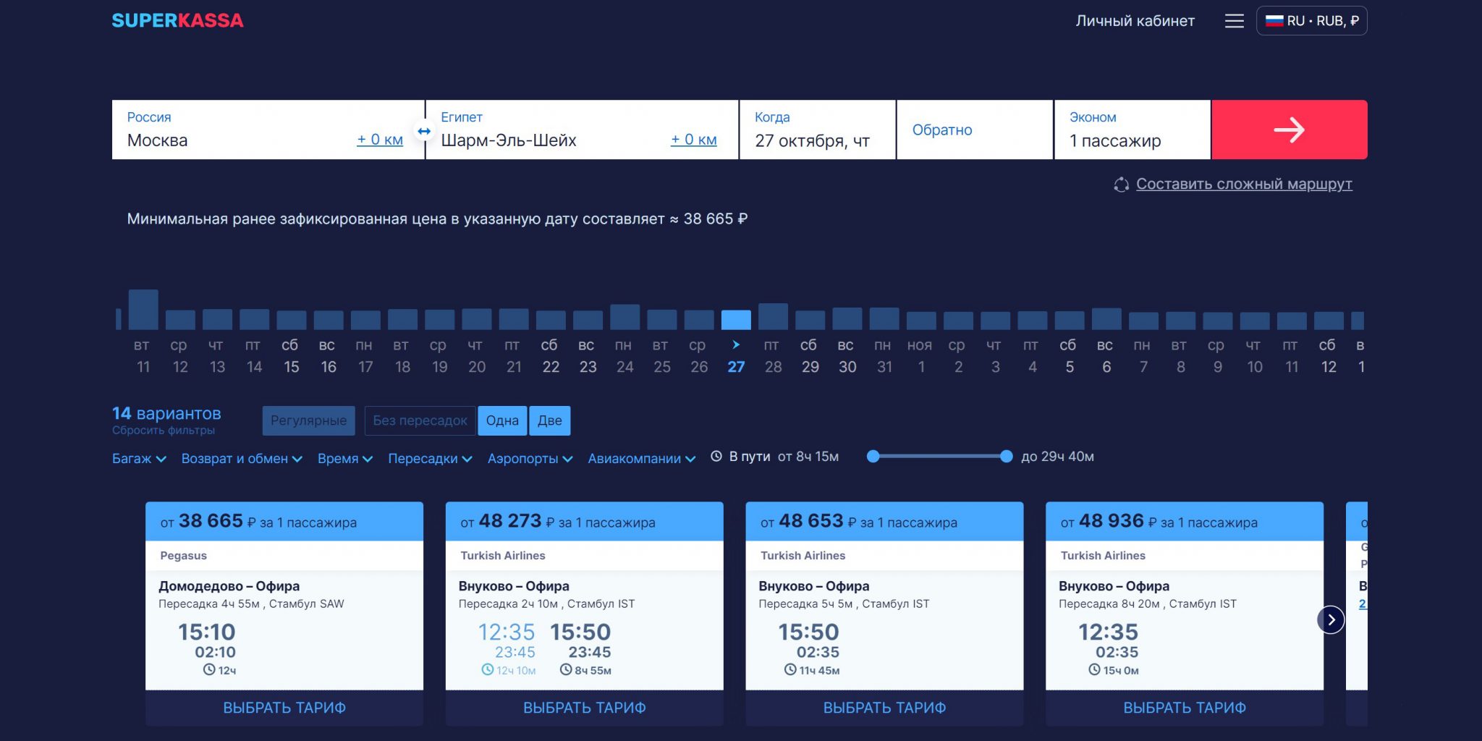Viewport: 1482px width, 741px height.
Task: Open the hamburger menu
Action: pos(1234,21)
